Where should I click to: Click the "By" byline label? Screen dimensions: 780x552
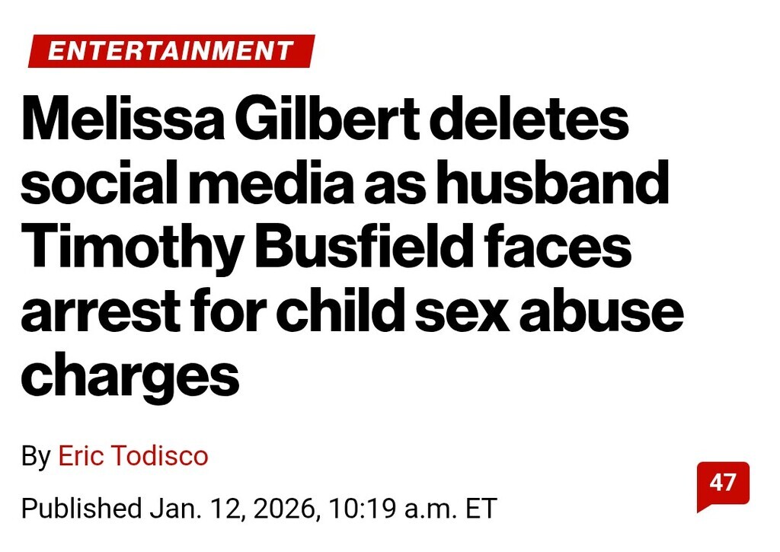(36, 456)
